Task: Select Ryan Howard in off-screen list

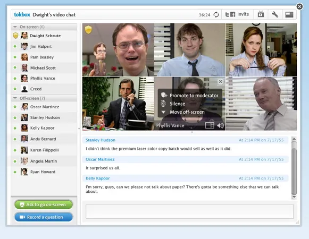Action: pyautogui.click(x=44, y=172)
